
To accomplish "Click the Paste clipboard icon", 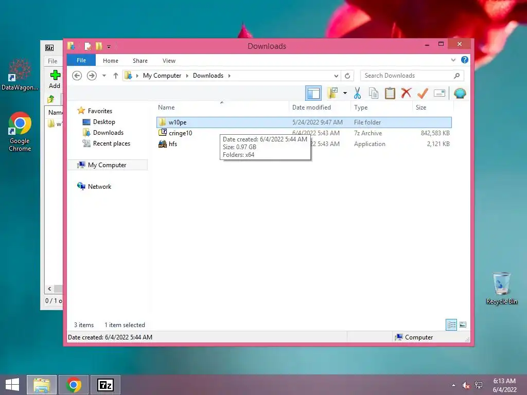I will 390,93.
